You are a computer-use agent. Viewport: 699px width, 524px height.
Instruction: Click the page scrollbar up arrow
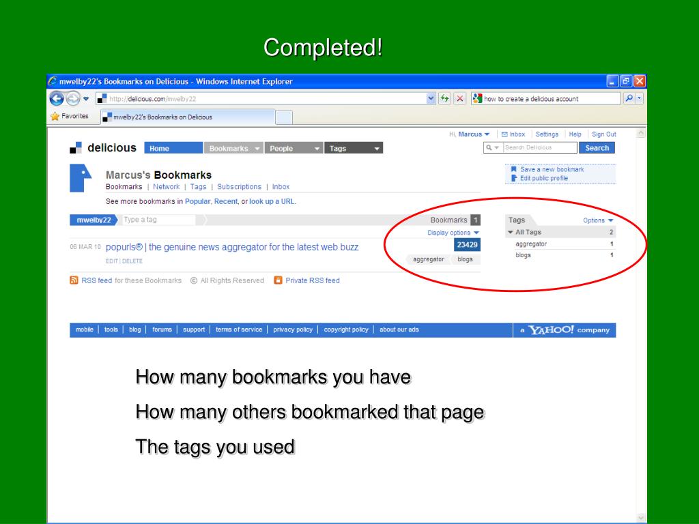(x=641, y=133)
